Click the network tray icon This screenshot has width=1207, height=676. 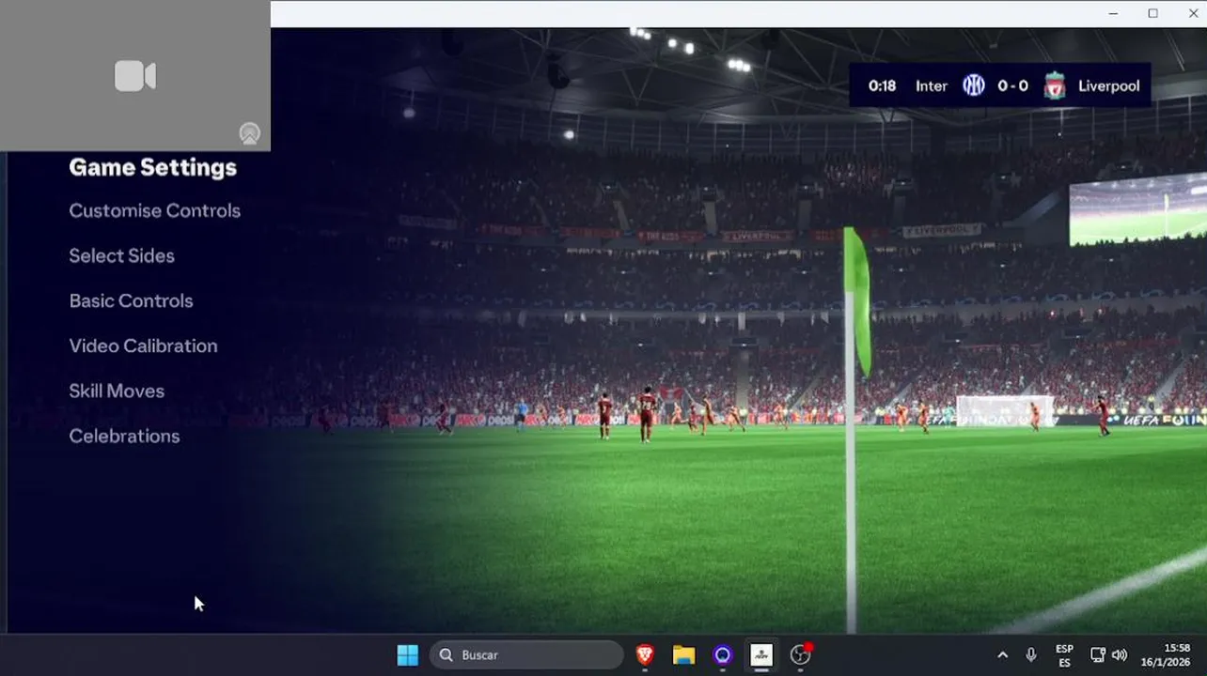1097,654
